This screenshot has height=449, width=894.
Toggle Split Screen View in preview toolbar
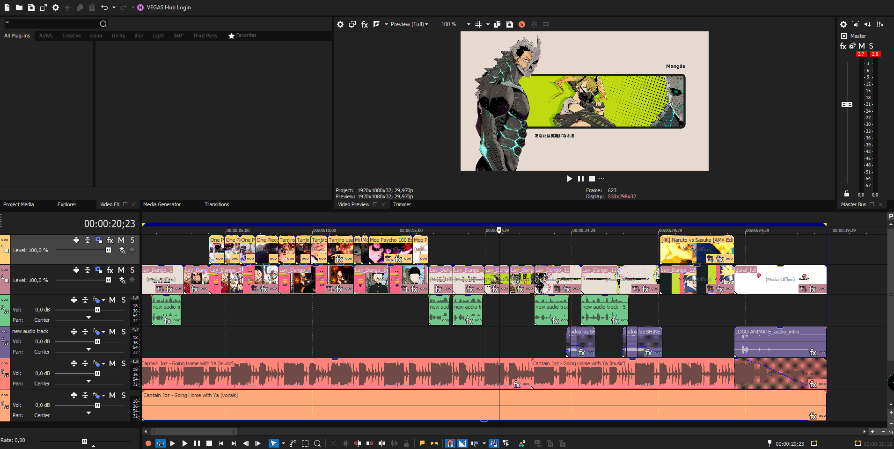pos(376,24)
